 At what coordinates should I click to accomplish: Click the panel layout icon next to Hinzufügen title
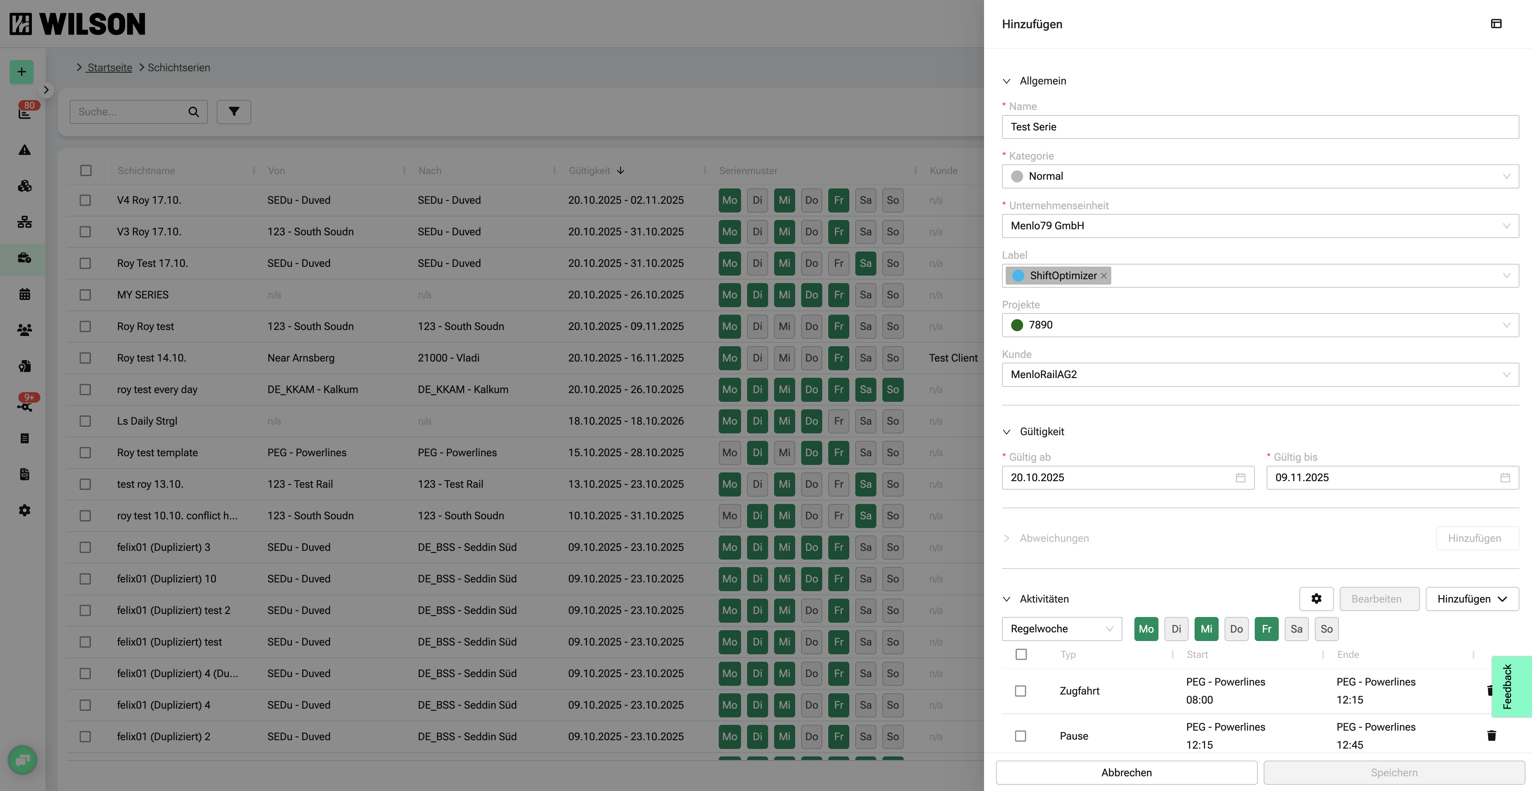pos(1496,24)
